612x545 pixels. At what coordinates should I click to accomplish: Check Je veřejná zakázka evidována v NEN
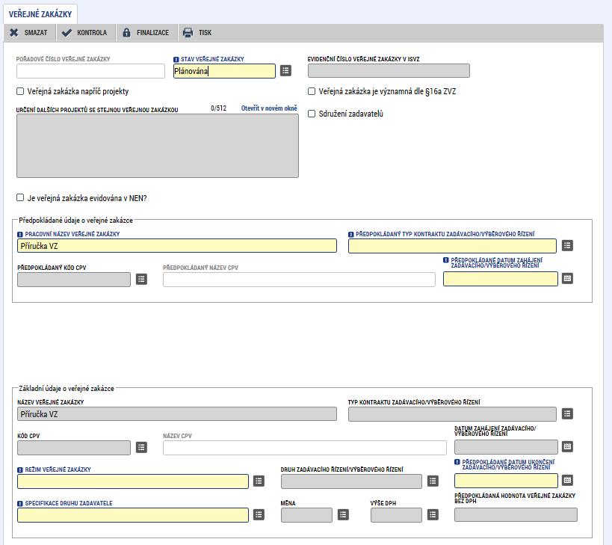coord(20,197)
